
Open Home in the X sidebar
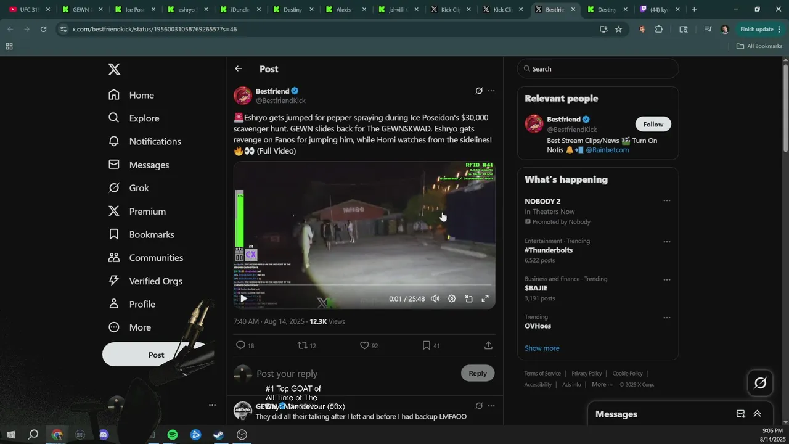pyautogui.click(x=131, y=95)
